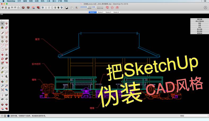Select the arrow Select tool
209x121 pixels.
tap(3, 24)
